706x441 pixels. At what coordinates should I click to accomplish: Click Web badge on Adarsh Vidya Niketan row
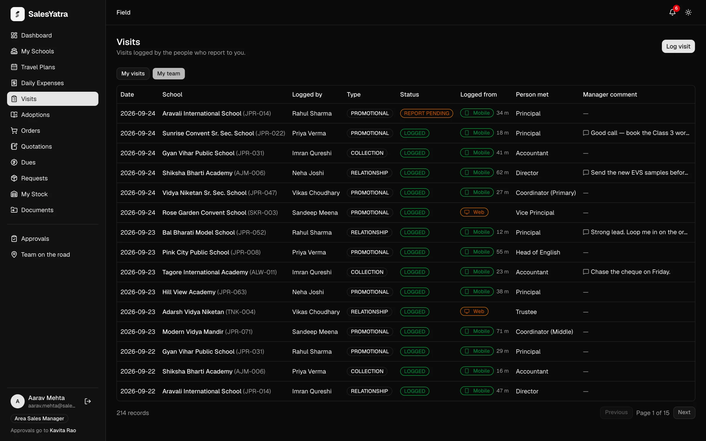[x=474, y=311]
